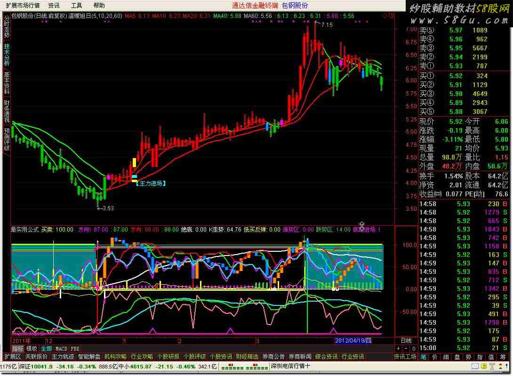Click the 卖⑤ ask price 5.97
The image size is (513, 376).
[456, 30]
